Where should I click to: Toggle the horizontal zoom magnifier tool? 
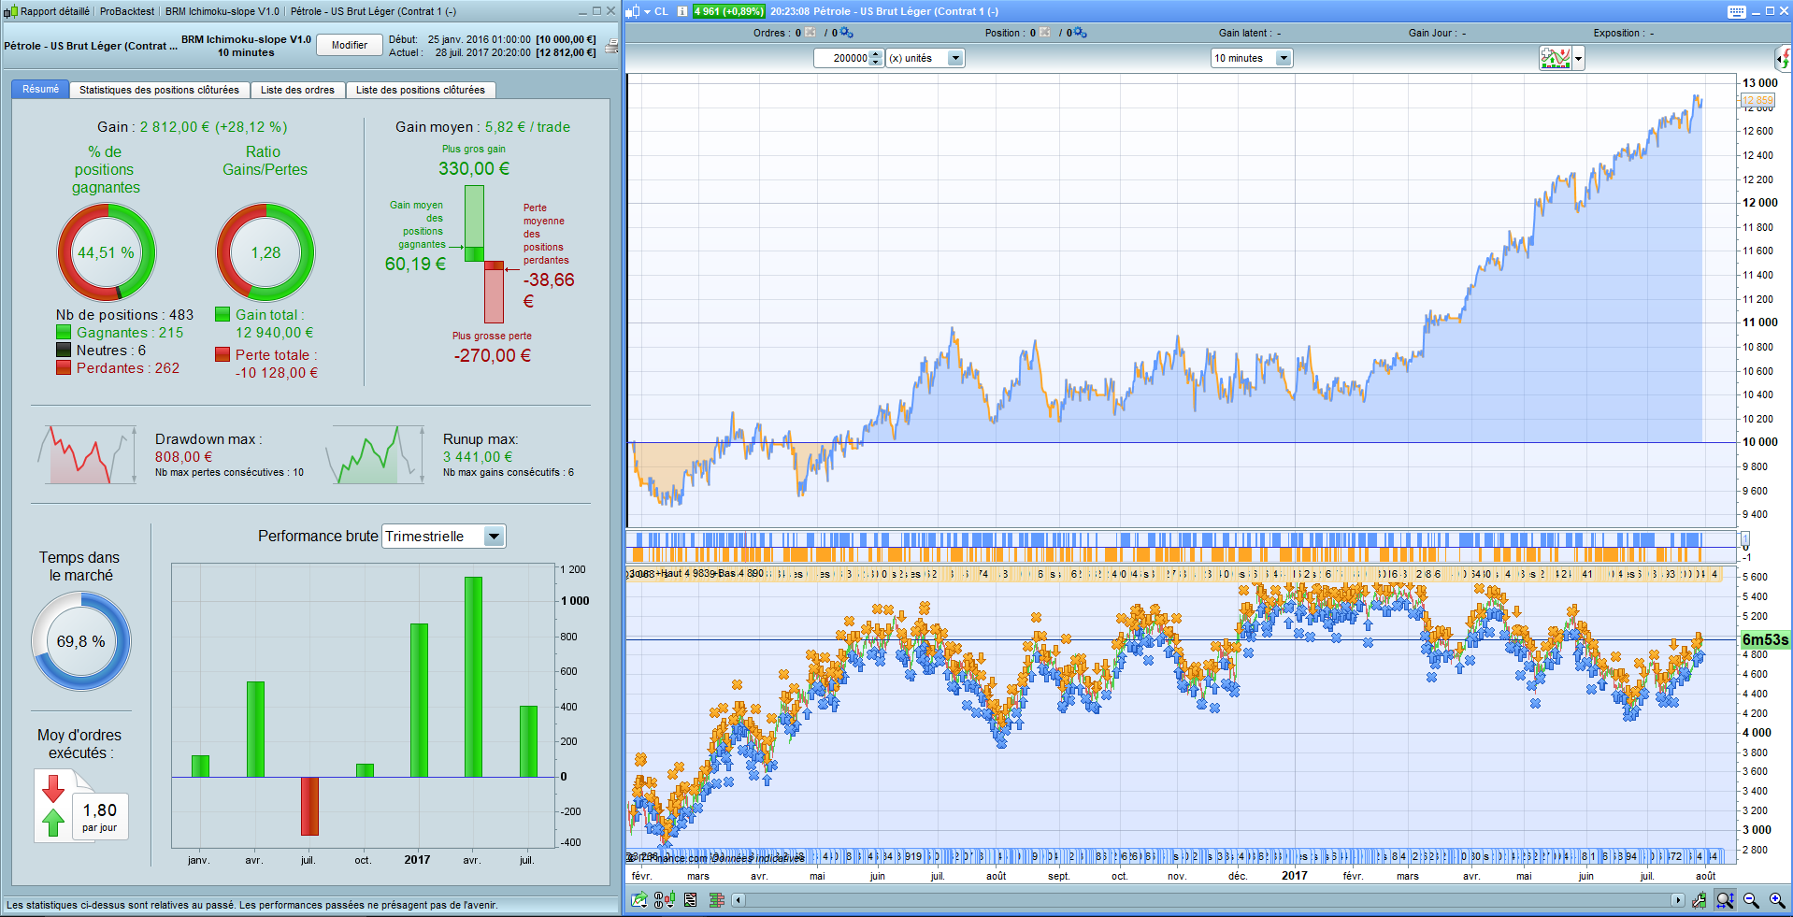click(1726, 900)
